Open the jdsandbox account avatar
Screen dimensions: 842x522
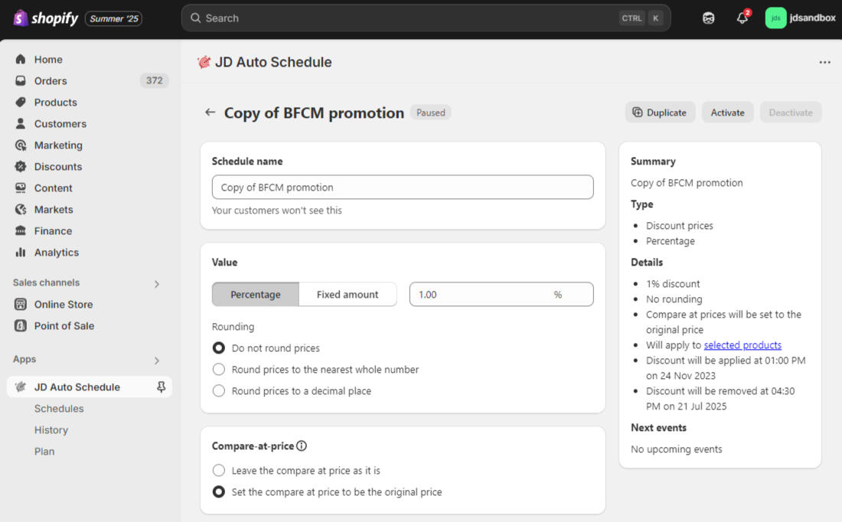point(775,18)
